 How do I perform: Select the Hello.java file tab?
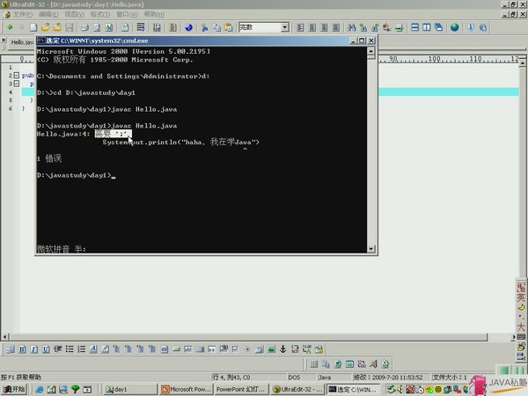pyautogui.click(x=21, y=42)
